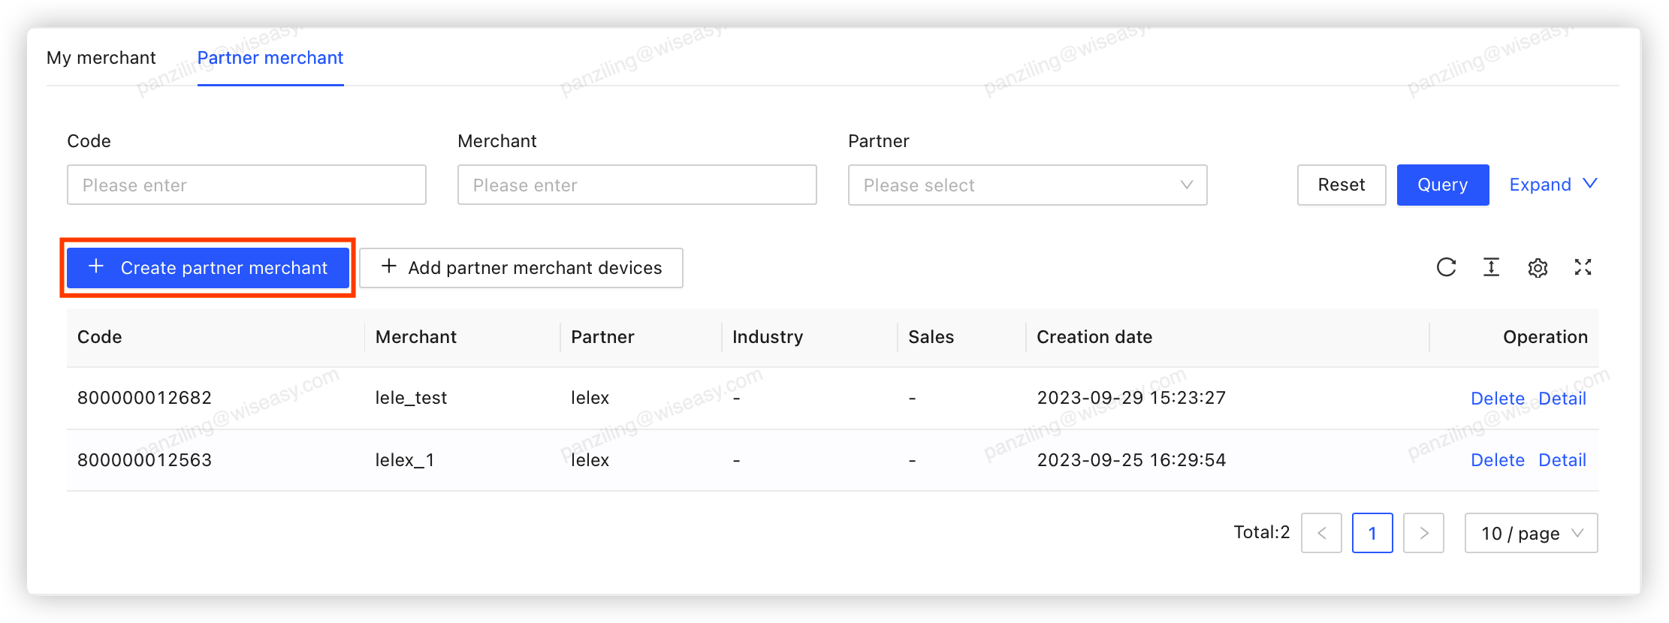
Task: Open column settings gear
Action: coord(1537,267)
